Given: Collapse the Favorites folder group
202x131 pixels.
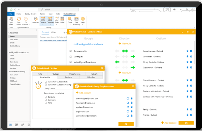Looking at the screenshot, I should [x=9, y=33].
